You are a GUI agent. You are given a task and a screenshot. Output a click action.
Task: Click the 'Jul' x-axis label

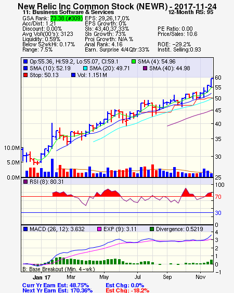click(x=137, y=277)
